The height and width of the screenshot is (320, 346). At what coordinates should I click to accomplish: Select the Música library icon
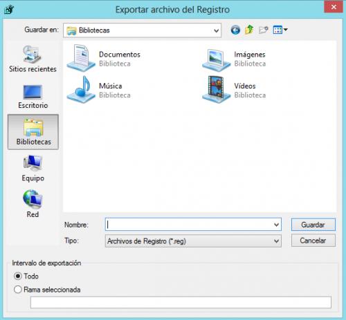click(81, 90)
